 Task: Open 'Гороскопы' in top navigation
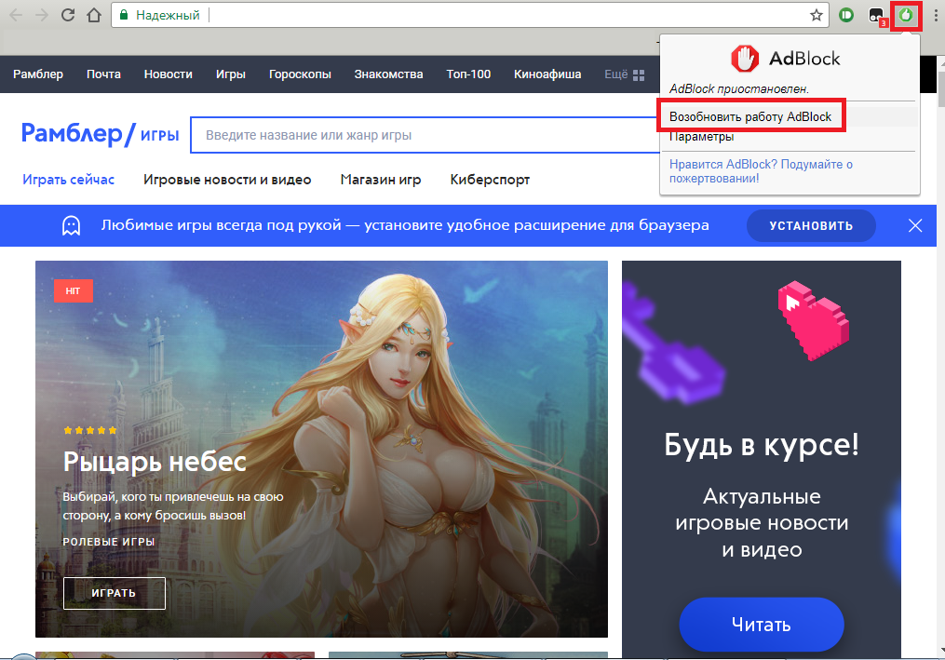tap(300, 74)
